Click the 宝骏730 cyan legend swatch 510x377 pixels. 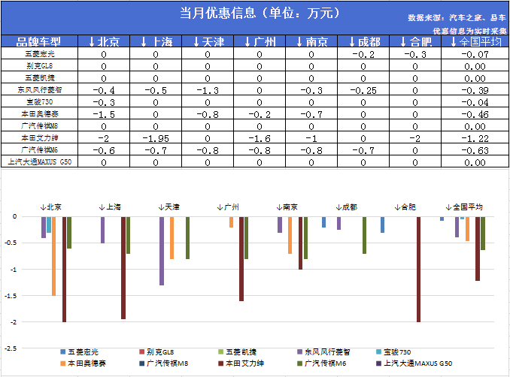378,351
